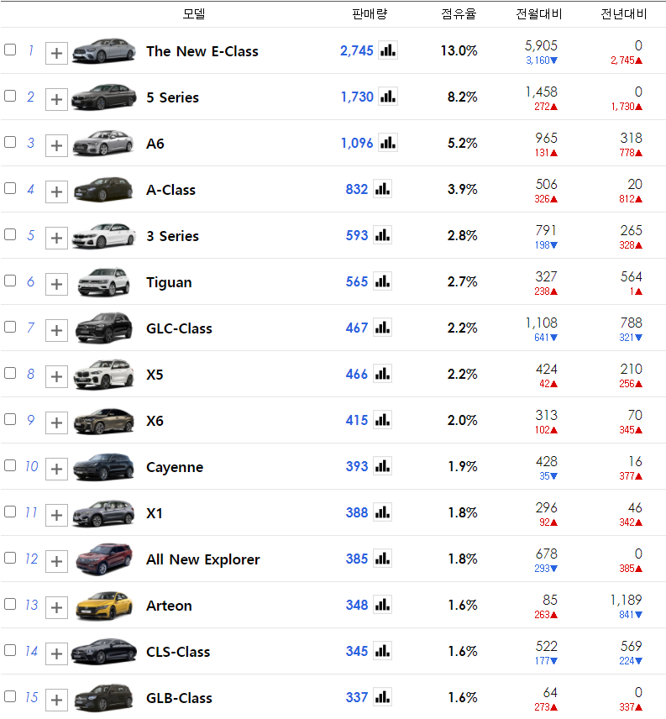The width and height of the screenshot is (666, 719).
Task: Open sales chart icon for The New E-Class
Action: click(x=387, y=50)
